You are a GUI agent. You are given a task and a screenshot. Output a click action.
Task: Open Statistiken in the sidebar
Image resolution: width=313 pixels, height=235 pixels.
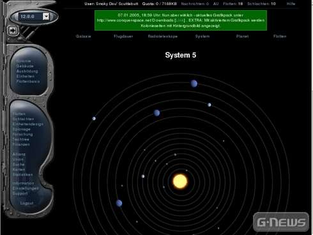click(x=23, y=174)
